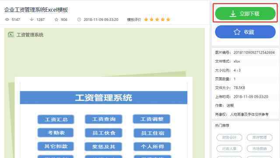Click the 文件大小 value 78.5KB

click(x=239, y=88)
